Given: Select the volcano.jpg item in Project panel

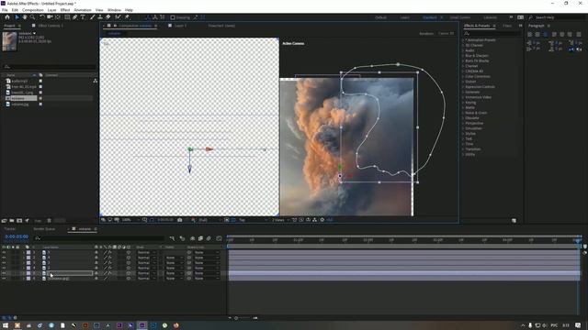Looking at the screenshot, I should tap(19, 104).
